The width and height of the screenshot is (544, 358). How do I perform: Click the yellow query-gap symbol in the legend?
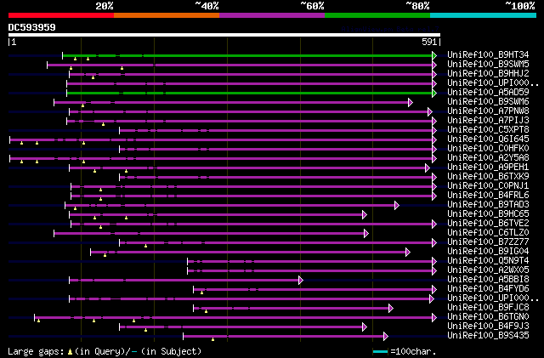[70, 352]
